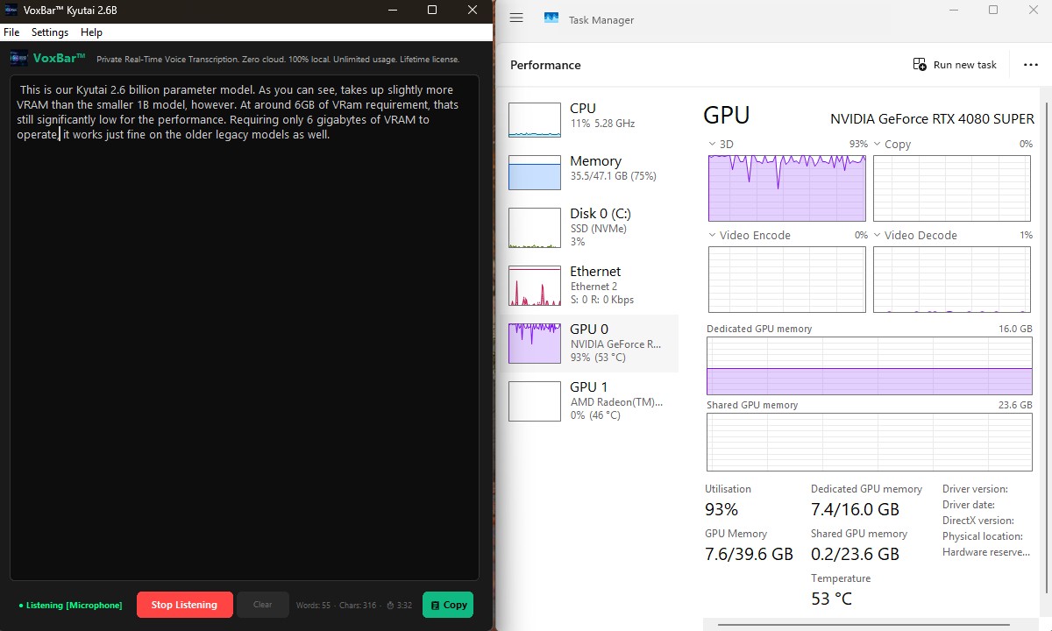Open the Help menu in VoxBar

(91, 32)
